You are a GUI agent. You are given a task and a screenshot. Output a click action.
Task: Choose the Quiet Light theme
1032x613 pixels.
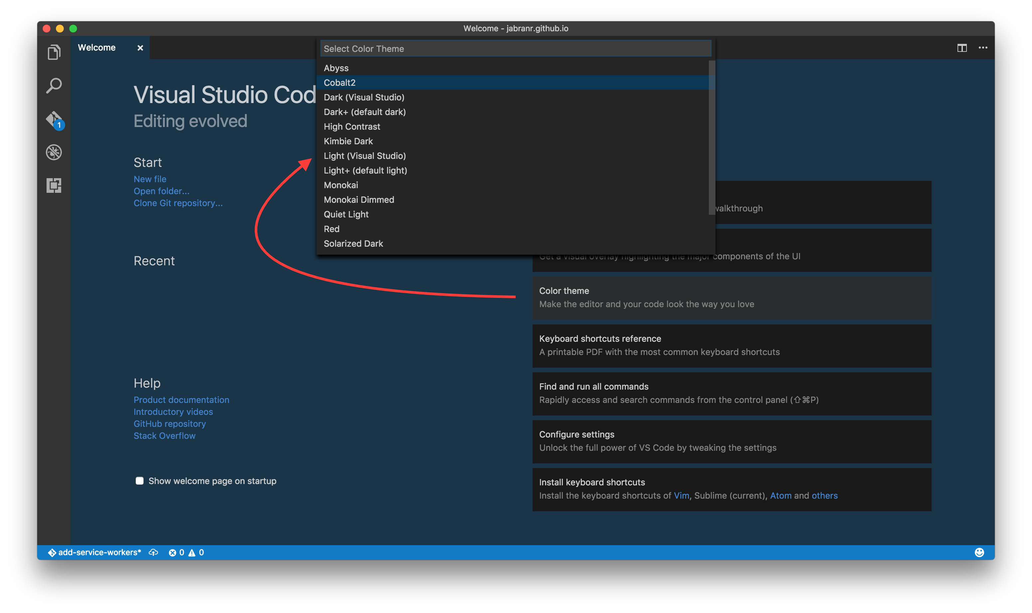(512, 214)
